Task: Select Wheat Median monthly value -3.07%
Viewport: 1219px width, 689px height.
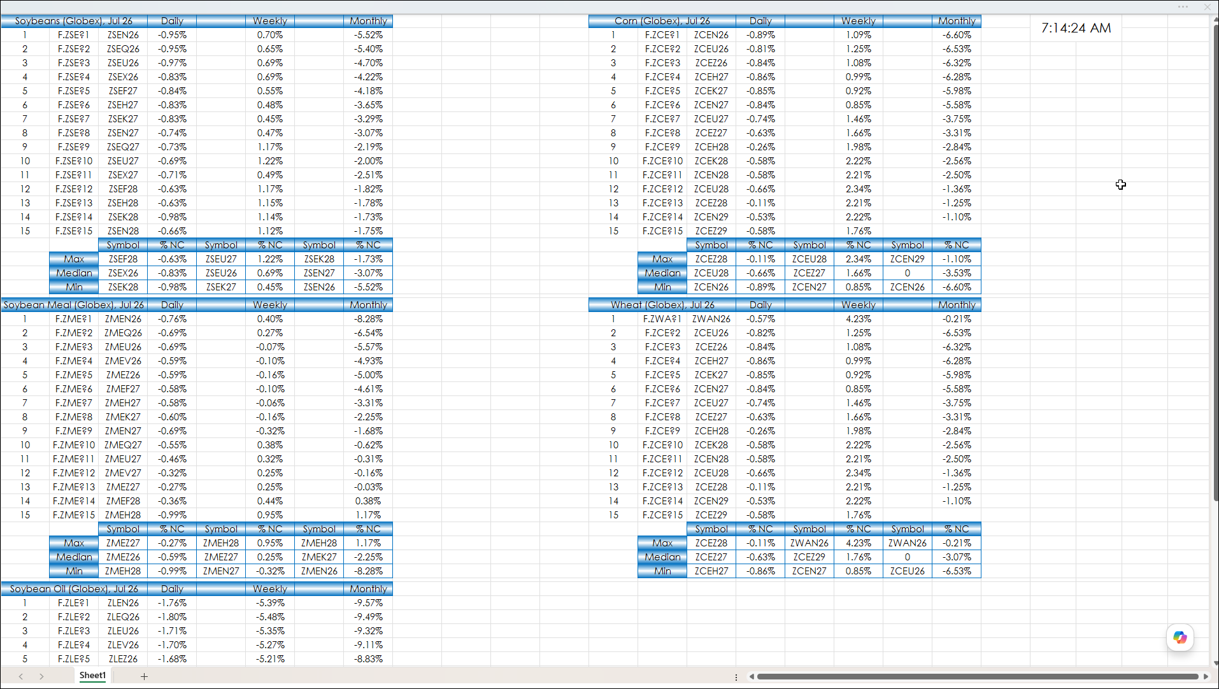Action: tap(957, 557)
